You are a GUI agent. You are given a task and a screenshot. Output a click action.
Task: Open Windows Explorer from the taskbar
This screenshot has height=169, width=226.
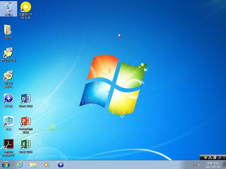33,165
